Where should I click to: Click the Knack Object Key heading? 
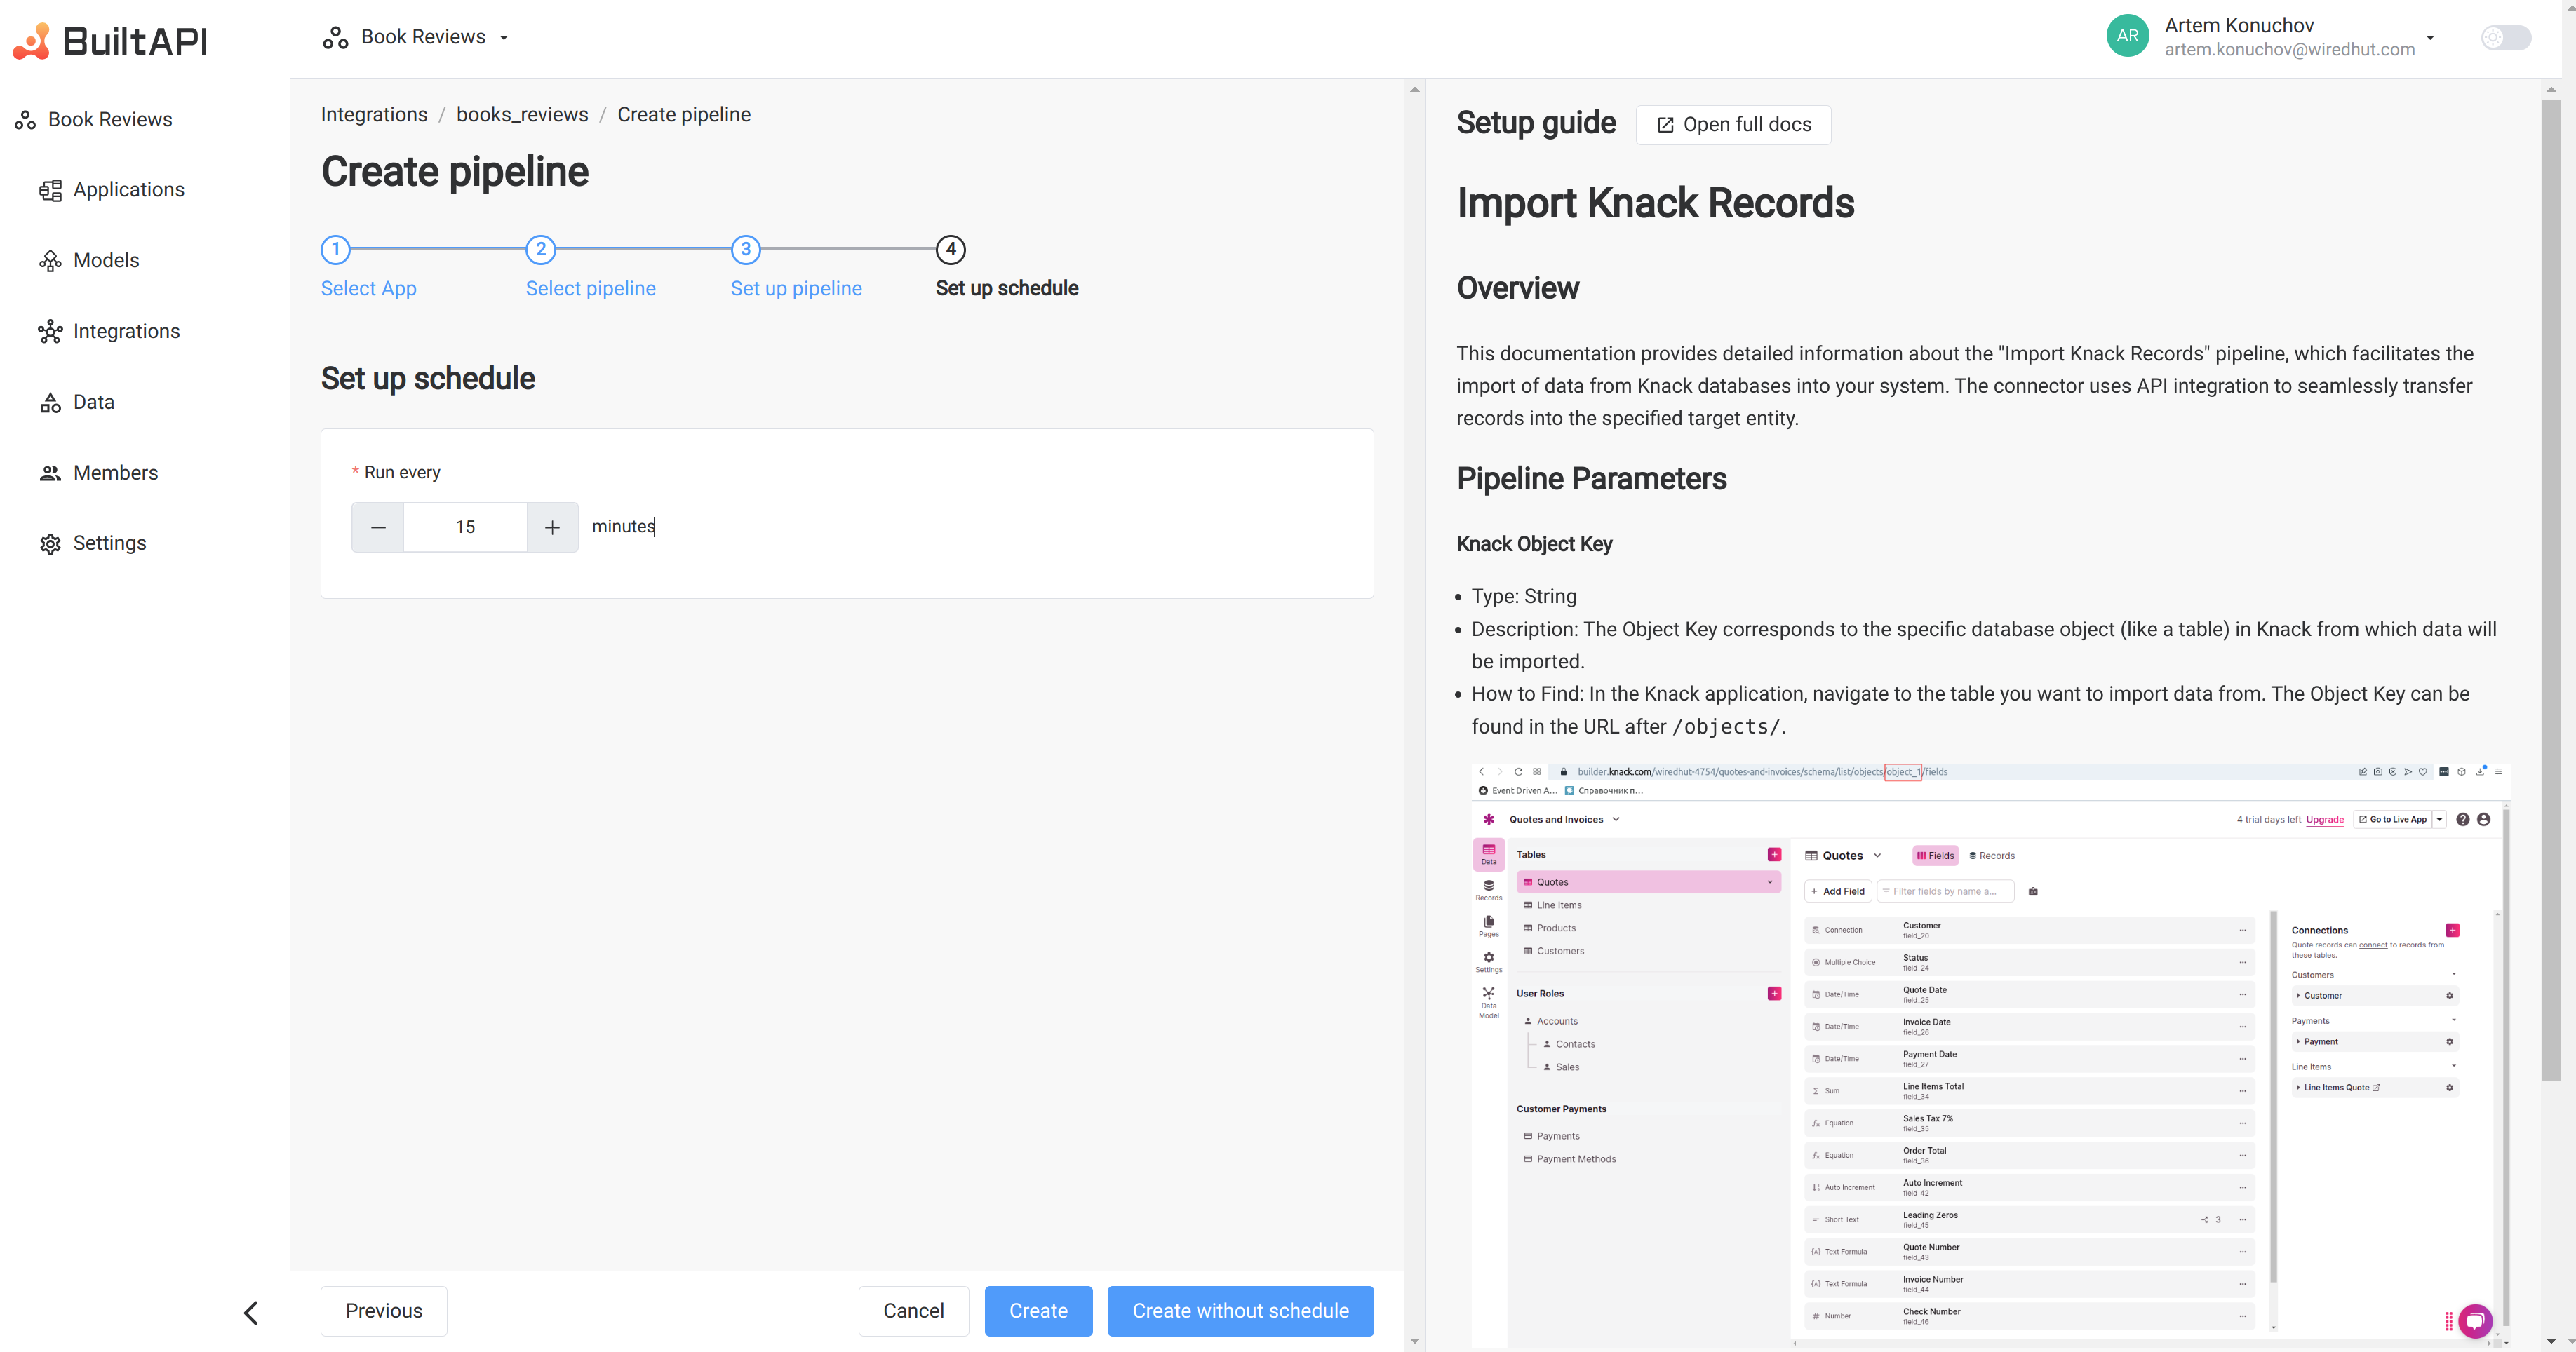[1534, 545]
